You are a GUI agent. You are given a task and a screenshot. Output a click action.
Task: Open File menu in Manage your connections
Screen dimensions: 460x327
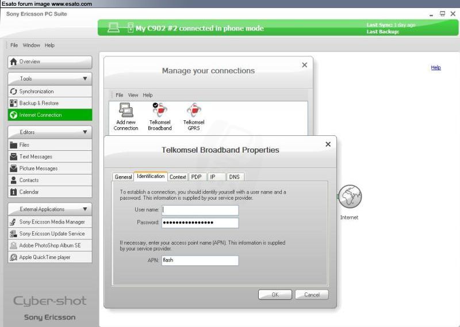120,95
